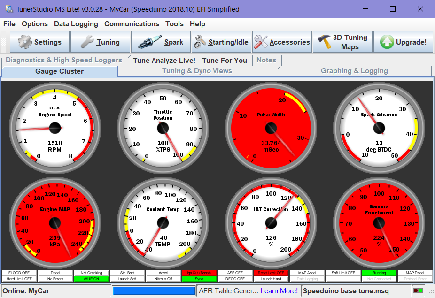Switch to the Graphing & Logging tab
The image size is (435, 298).
pos(355,71)
